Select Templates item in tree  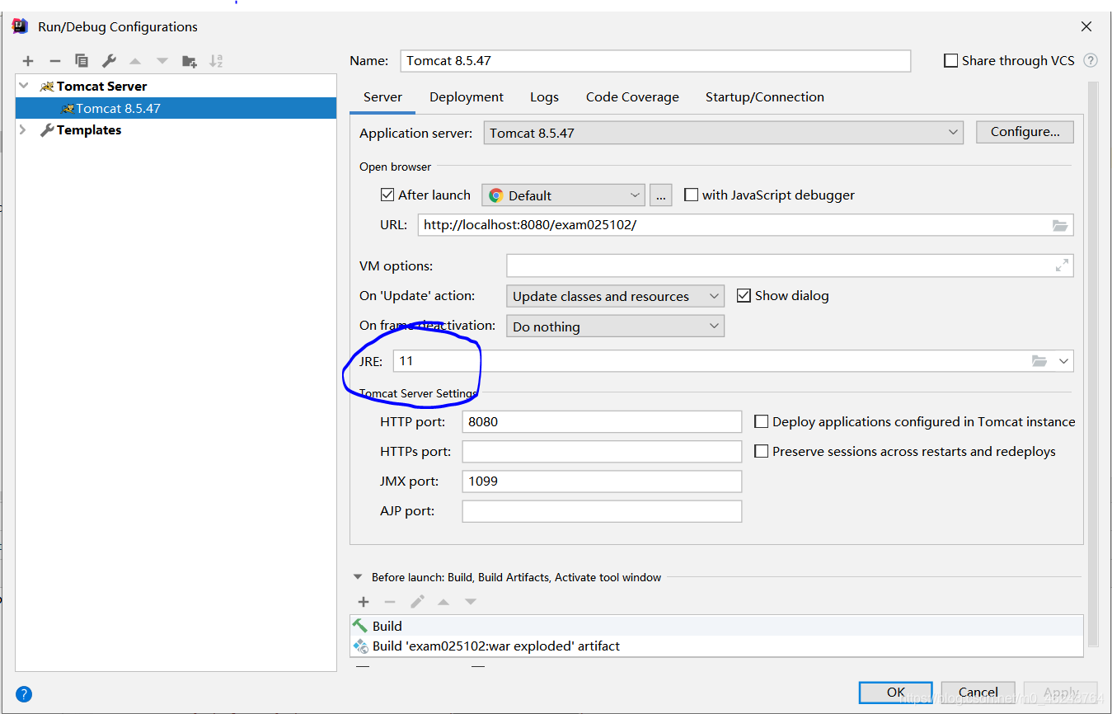point(89,130)
